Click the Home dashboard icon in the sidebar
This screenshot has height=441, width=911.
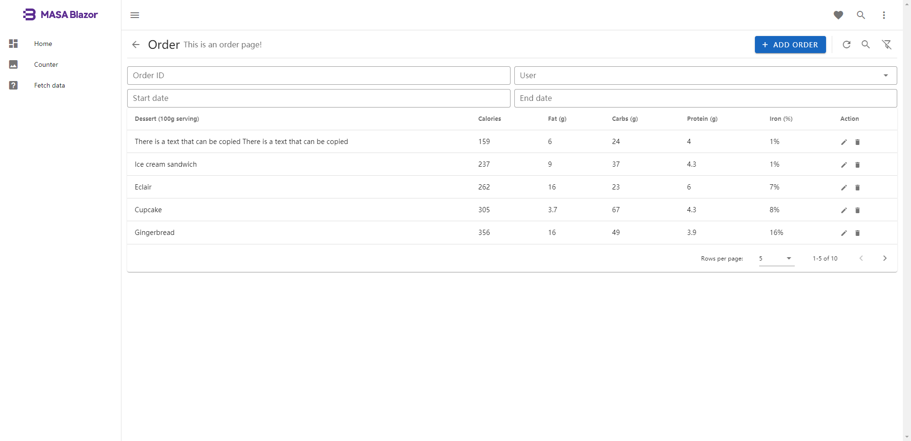13,44
